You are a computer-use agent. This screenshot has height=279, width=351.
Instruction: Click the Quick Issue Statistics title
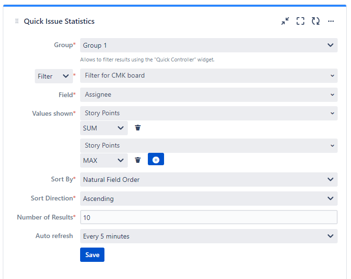(59, 21)
